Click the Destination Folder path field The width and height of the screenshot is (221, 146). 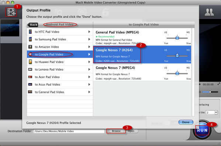(69, 131)
